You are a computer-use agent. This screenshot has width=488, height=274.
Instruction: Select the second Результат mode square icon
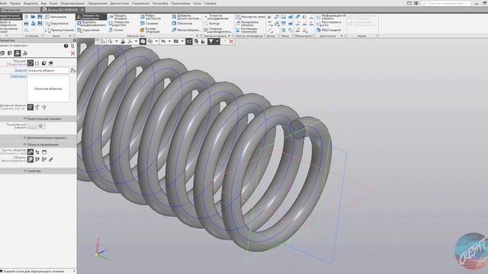pos(37,63)
